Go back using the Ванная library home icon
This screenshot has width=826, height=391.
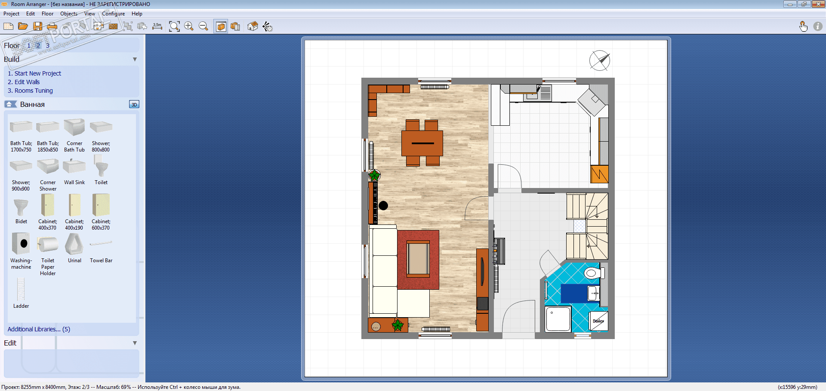(10, 104)
